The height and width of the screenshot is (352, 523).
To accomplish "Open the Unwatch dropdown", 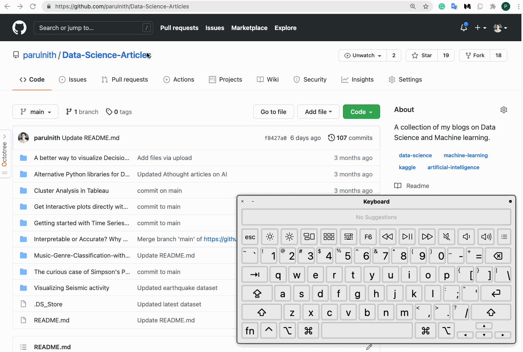I will (363, 56).
